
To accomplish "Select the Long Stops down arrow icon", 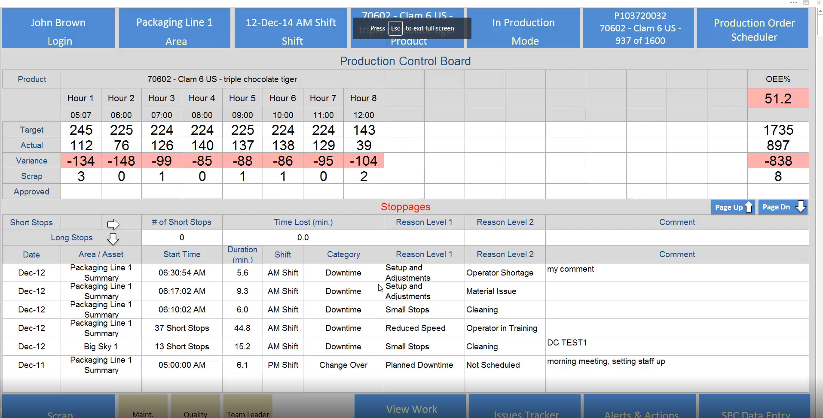I will [113, 239].
